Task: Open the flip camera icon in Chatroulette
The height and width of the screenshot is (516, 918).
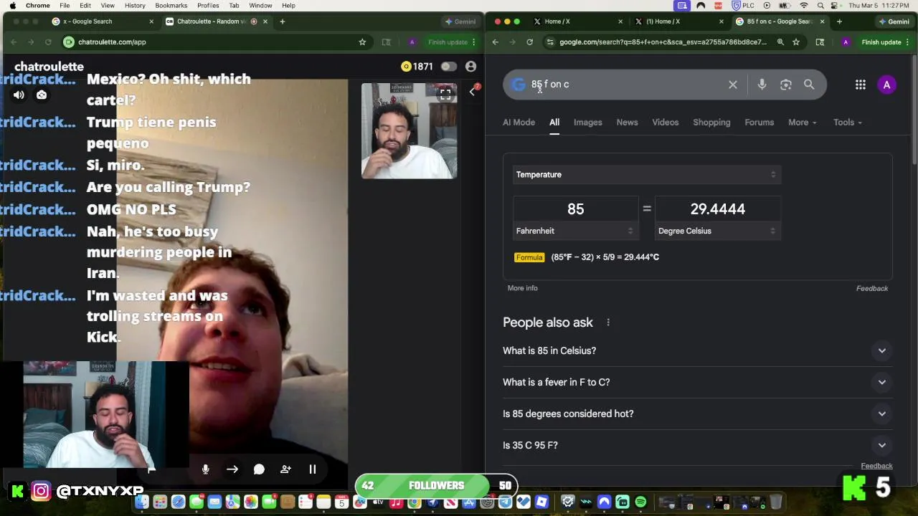Action: tap(42, 95)
